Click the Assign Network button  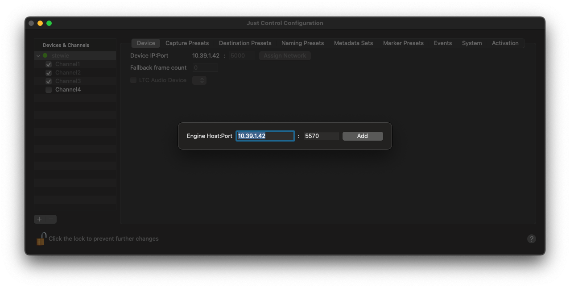click(x=285, y=56)
